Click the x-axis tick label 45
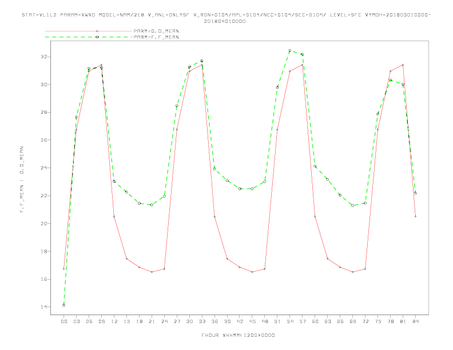Viewport: 453px width, 350px height. 252,321
